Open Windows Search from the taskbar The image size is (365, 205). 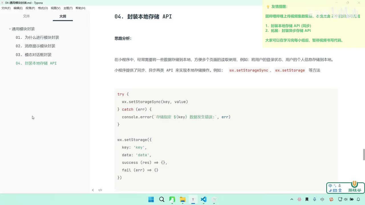[162, 199]
